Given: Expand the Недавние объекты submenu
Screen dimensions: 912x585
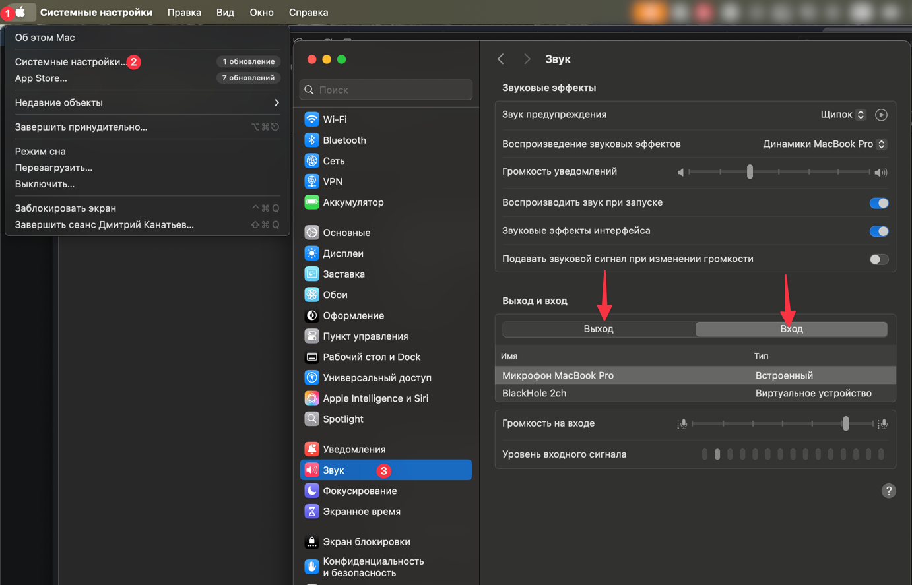Looking at the screenshot, I should point(147,102).
